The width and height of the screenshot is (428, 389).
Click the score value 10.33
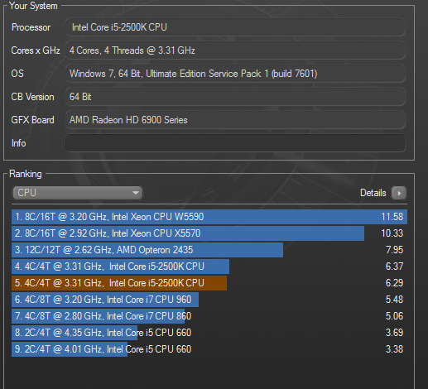coord(392,233)
